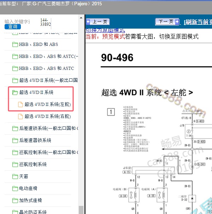Screen dimensions: 212x214
Task: Select the 超选 4WD II 系统 folder label
Action: [36, 92]
